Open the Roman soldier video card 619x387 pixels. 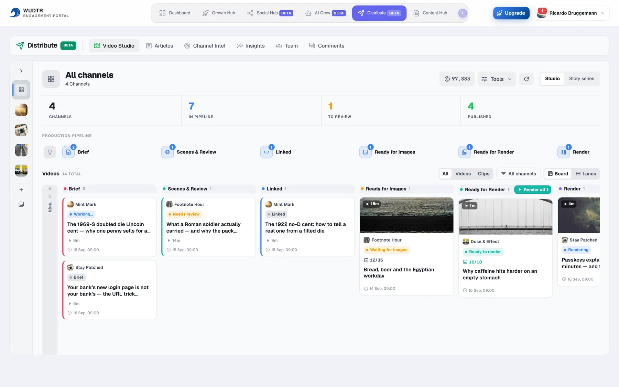point(208,227)
